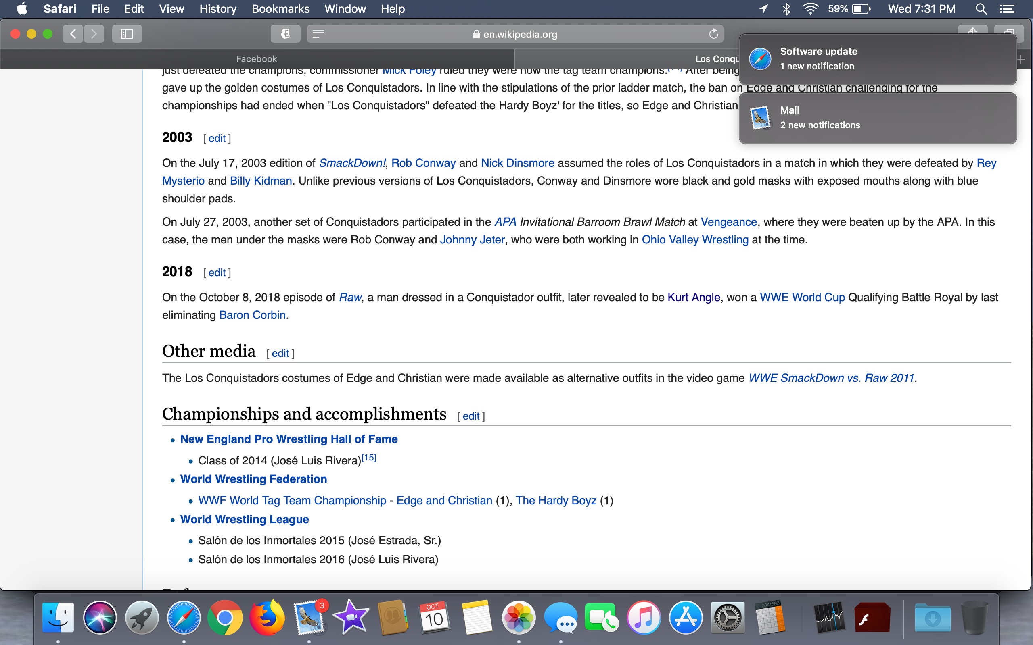Open the SmackDown! show link

pos(352,163)
